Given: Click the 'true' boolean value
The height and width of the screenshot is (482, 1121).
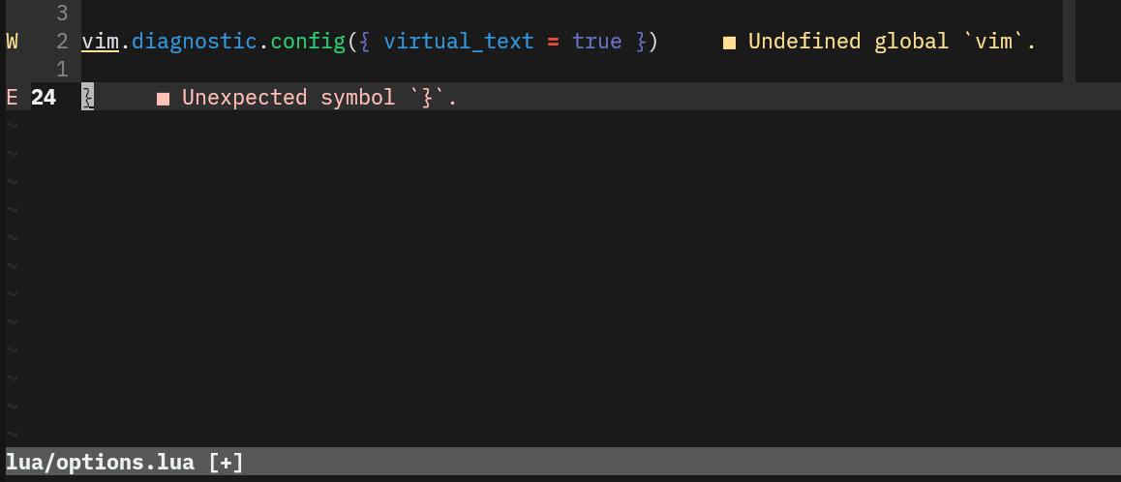Looking at the screenshot, I should (x=596, y=42).
